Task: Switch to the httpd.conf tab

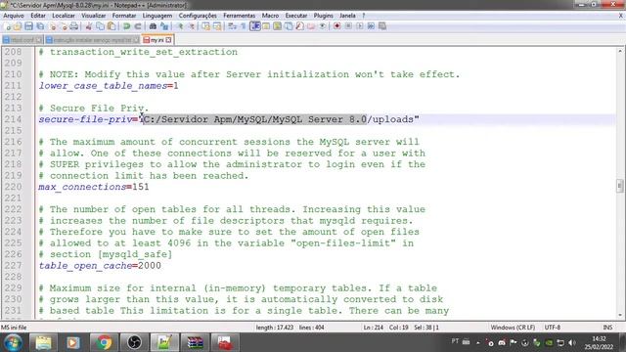Action: point(22,40)
